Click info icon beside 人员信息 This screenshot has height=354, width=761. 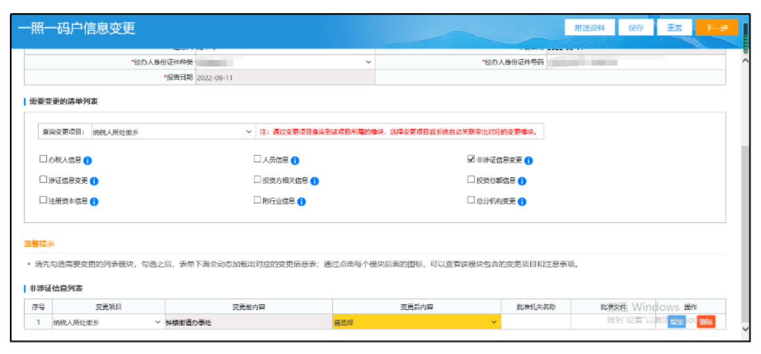[295, 161]
